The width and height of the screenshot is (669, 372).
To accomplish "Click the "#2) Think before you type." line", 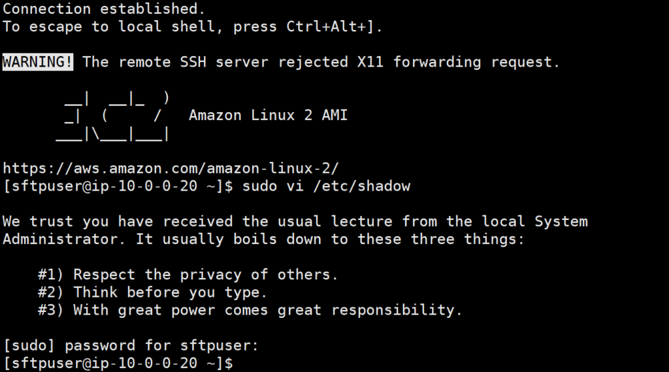I will (152, 292).
